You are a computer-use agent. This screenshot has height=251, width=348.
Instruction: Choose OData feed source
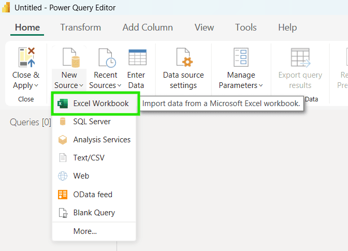94,195
